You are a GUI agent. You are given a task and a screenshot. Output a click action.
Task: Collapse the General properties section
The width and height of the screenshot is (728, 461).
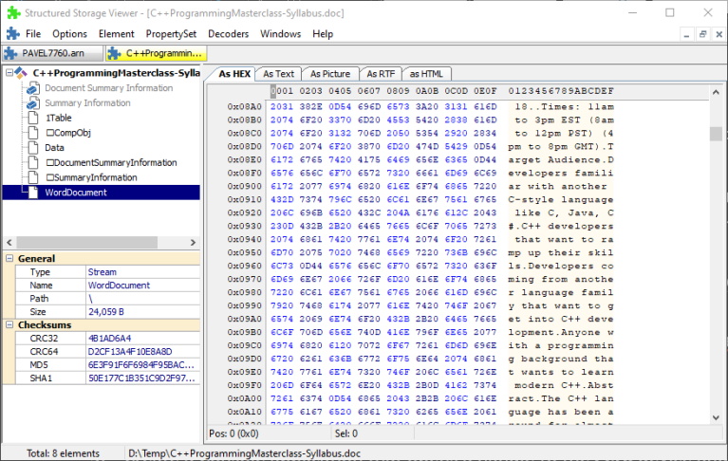click(x=9, y=258)
